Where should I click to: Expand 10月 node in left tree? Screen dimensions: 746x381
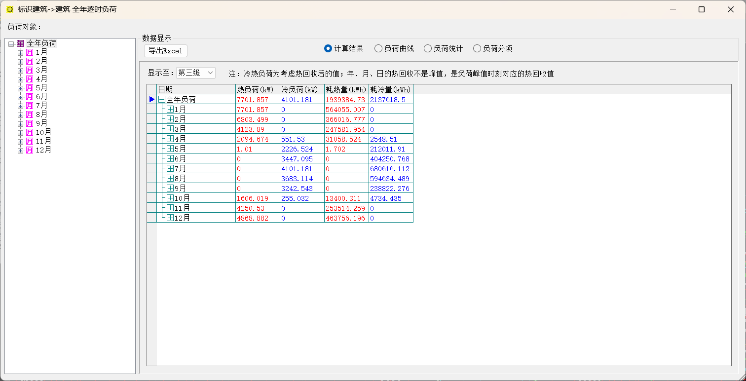coord(20,132)
